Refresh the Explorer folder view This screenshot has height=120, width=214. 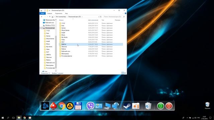click(x=101, y=17)
